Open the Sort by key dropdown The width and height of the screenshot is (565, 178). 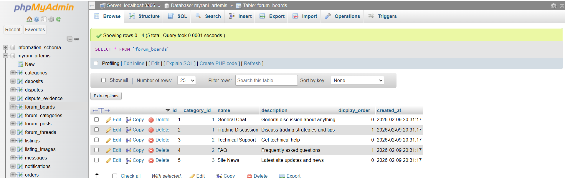[x=357, y=80]
